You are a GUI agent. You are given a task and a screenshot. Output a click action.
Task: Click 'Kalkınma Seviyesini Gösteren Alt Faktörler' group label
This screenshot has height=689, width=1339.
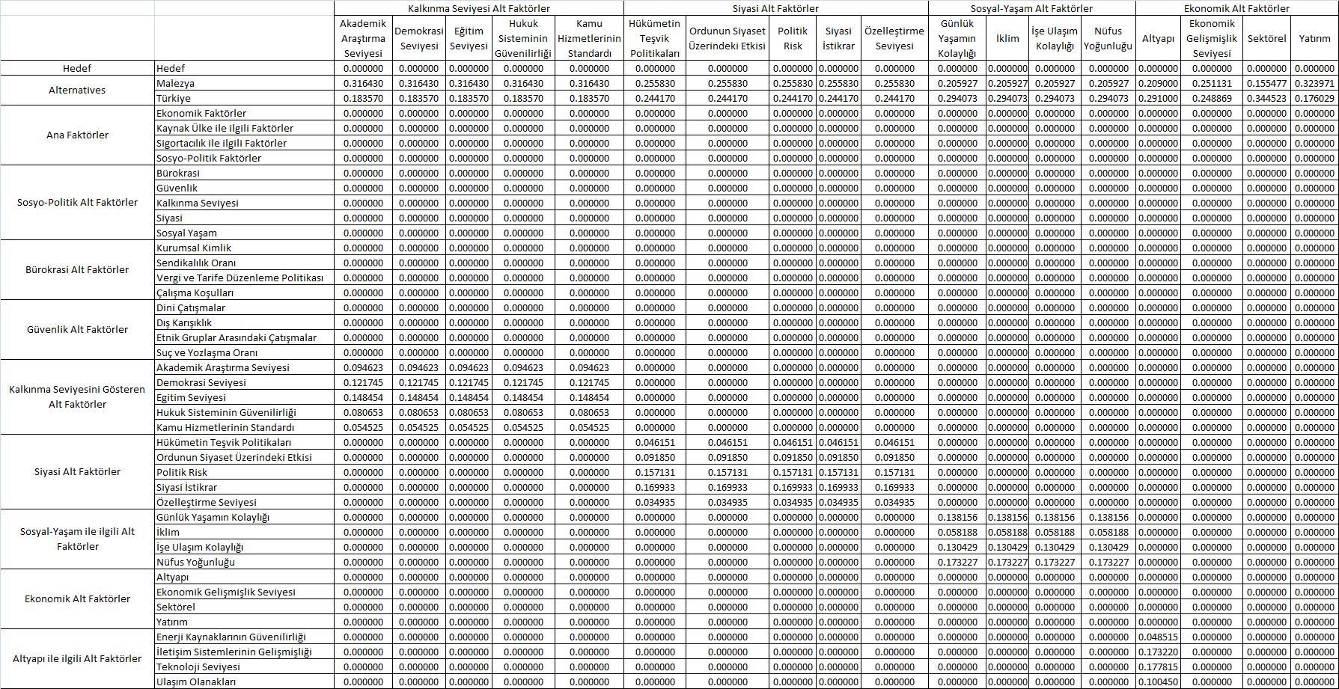point(77,397)
